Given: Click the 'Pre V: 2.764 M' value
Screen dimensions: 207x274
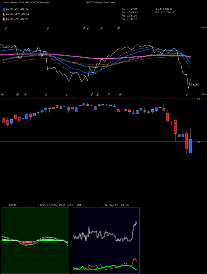Looking at the screenshot, I should 165,12.
